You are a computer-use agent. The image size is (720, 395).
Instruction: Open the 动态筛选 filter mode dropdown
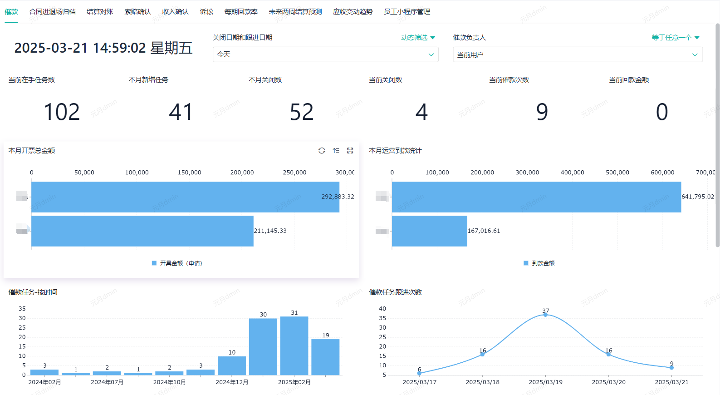418,38
